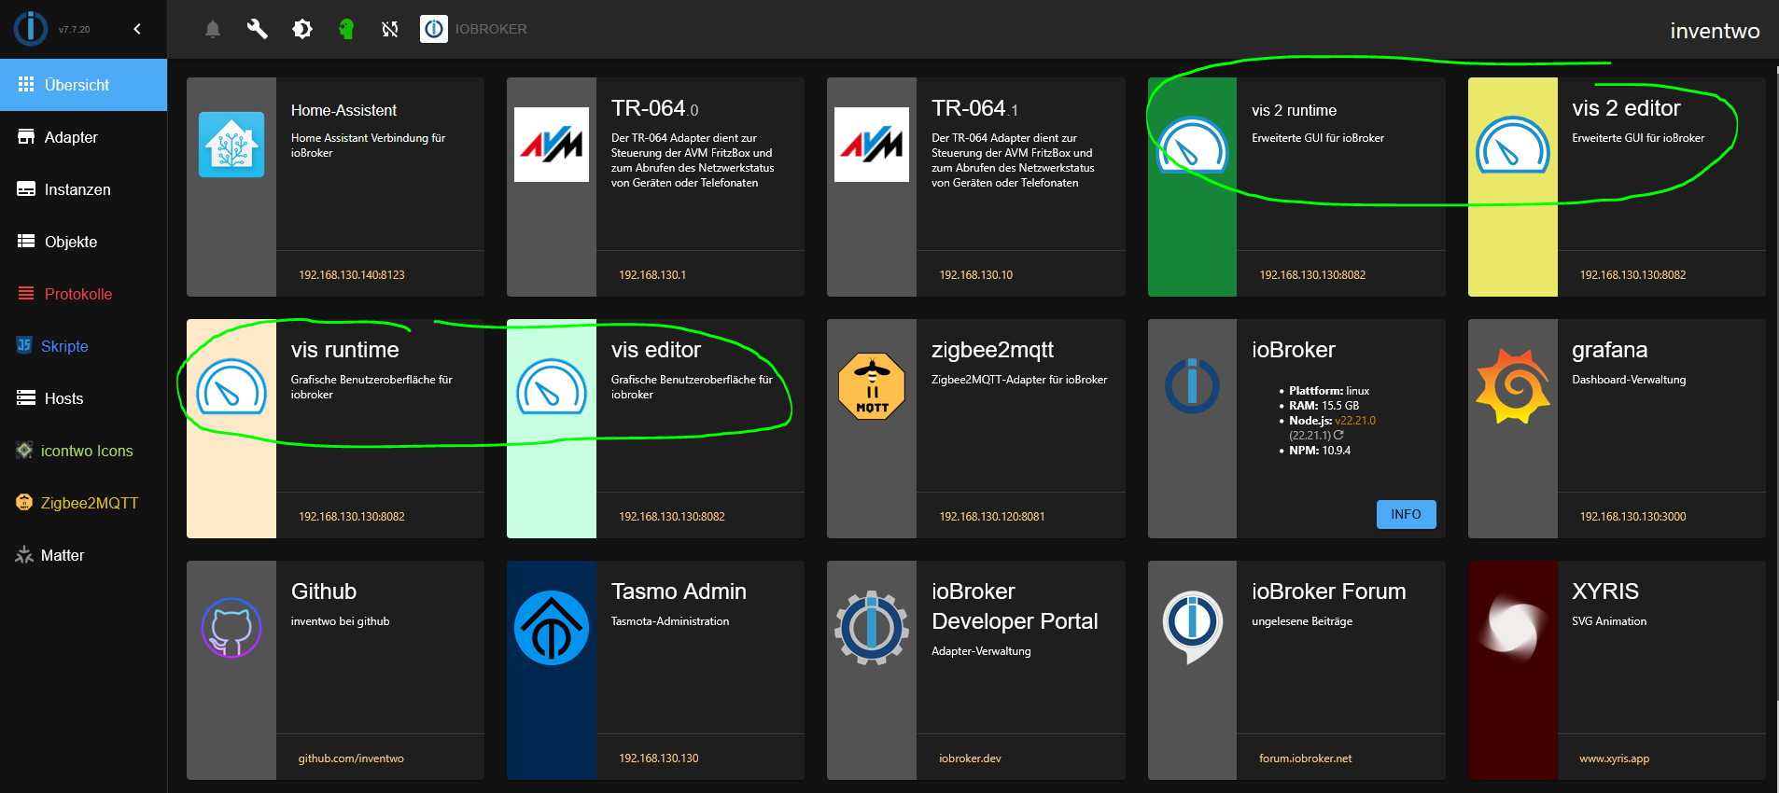Open the iobroker.dev link
The image size is (1779, 793).
(970, 758)
